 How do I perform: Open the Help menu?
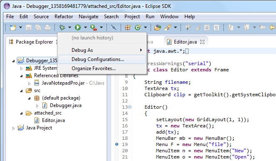tap(189, 17)
